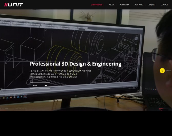Click the yellow quote inquiry circle icon
This screenshot has width=172, height=136.
(x=162, y=71)
